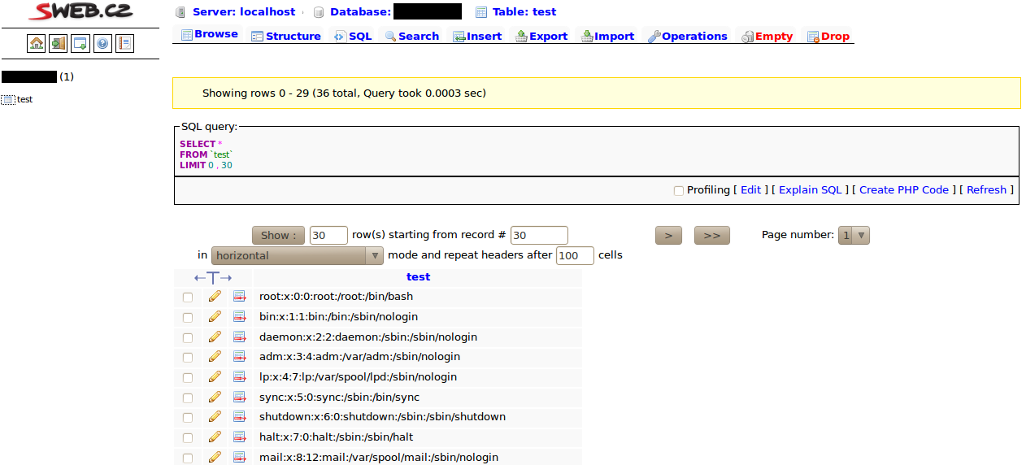Click the edit pencil for the mail row

(215, 457)
